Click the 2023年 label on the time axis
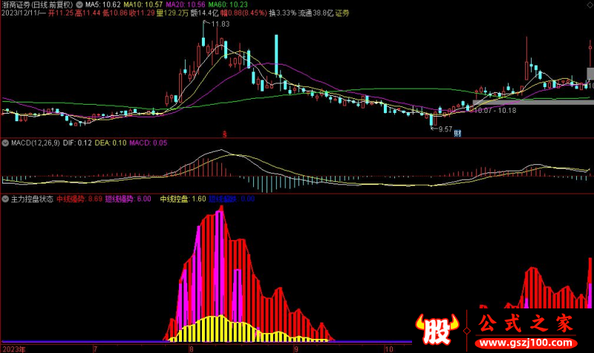This screenshot has width=594, height=353. point(14,349)
